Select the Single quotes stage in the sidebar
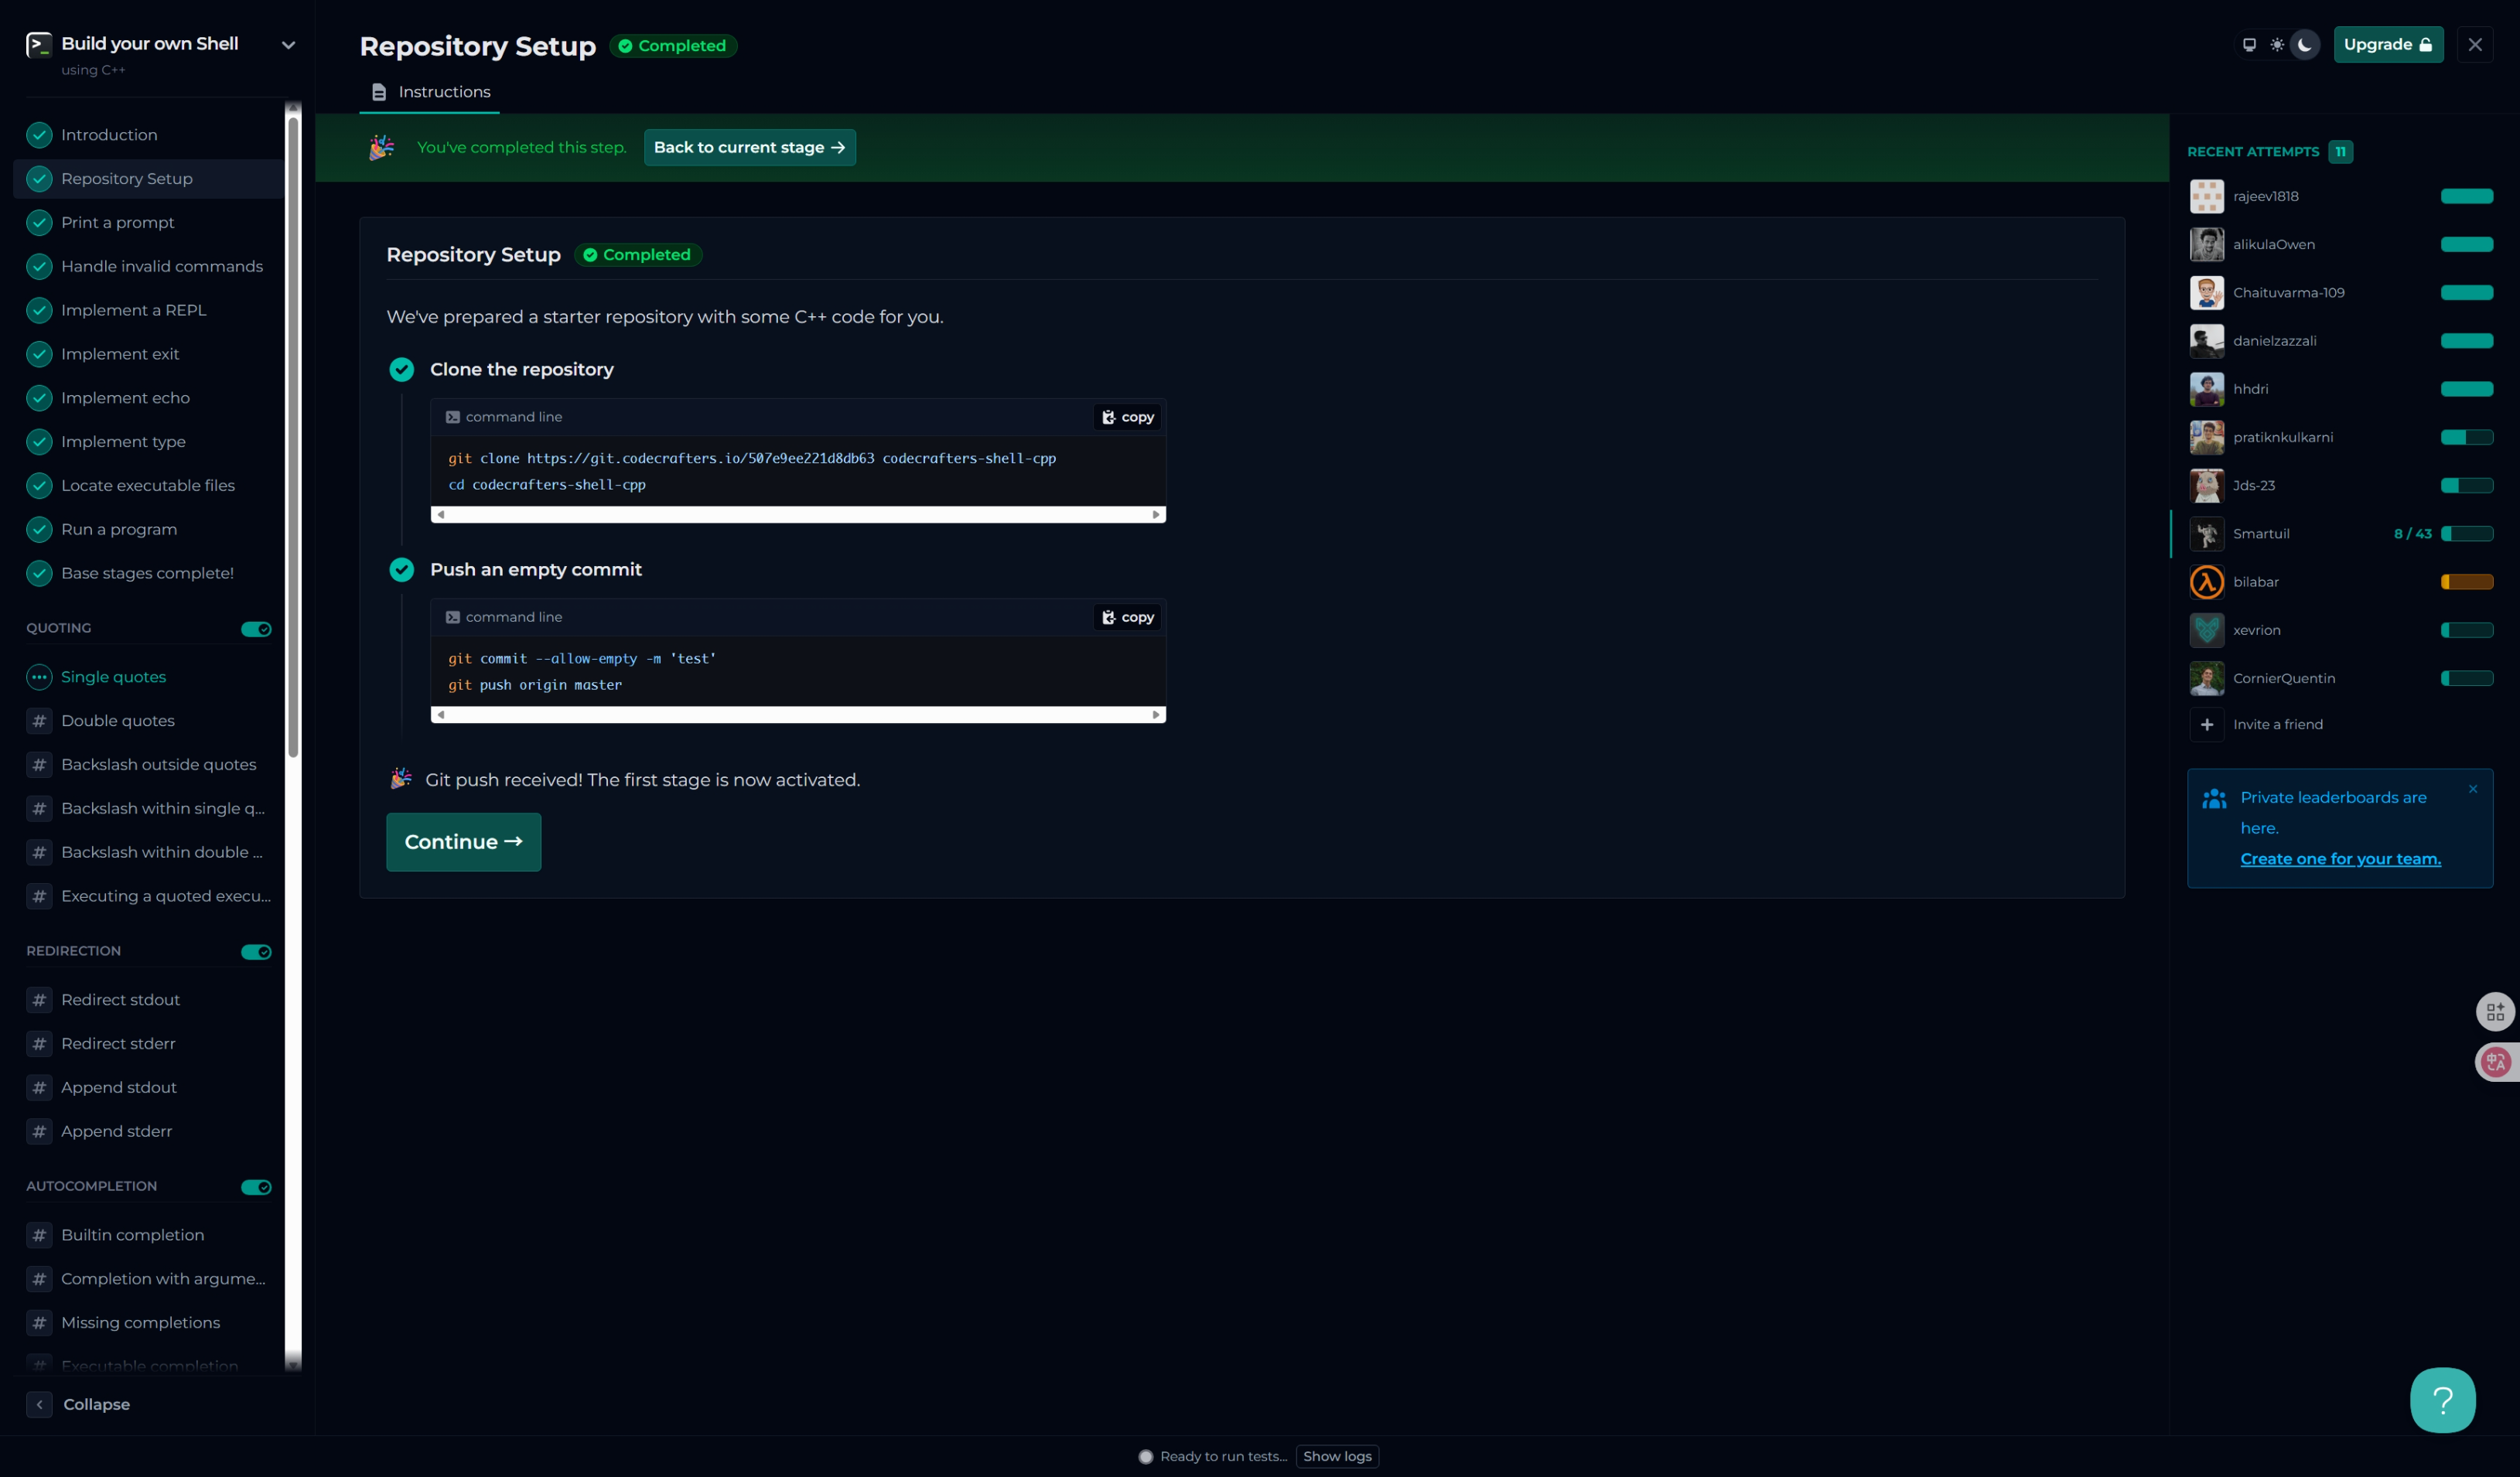The width and height of the screenshot is (2520, 1477). coord(113,677)
